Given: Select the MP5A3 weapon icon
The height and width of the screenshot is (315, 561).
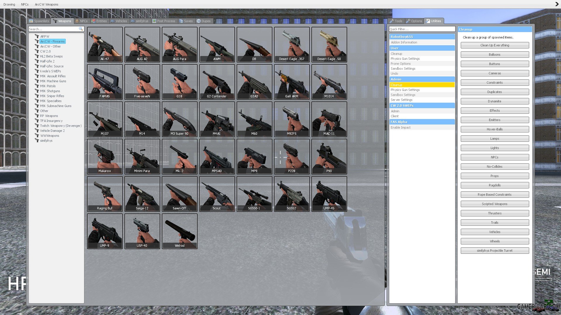Looking at the screenshot, I should click(x=217, y=156).
